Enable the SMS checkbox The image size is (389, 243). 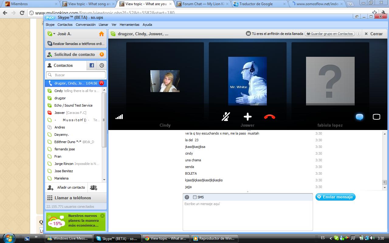point(195,197)
